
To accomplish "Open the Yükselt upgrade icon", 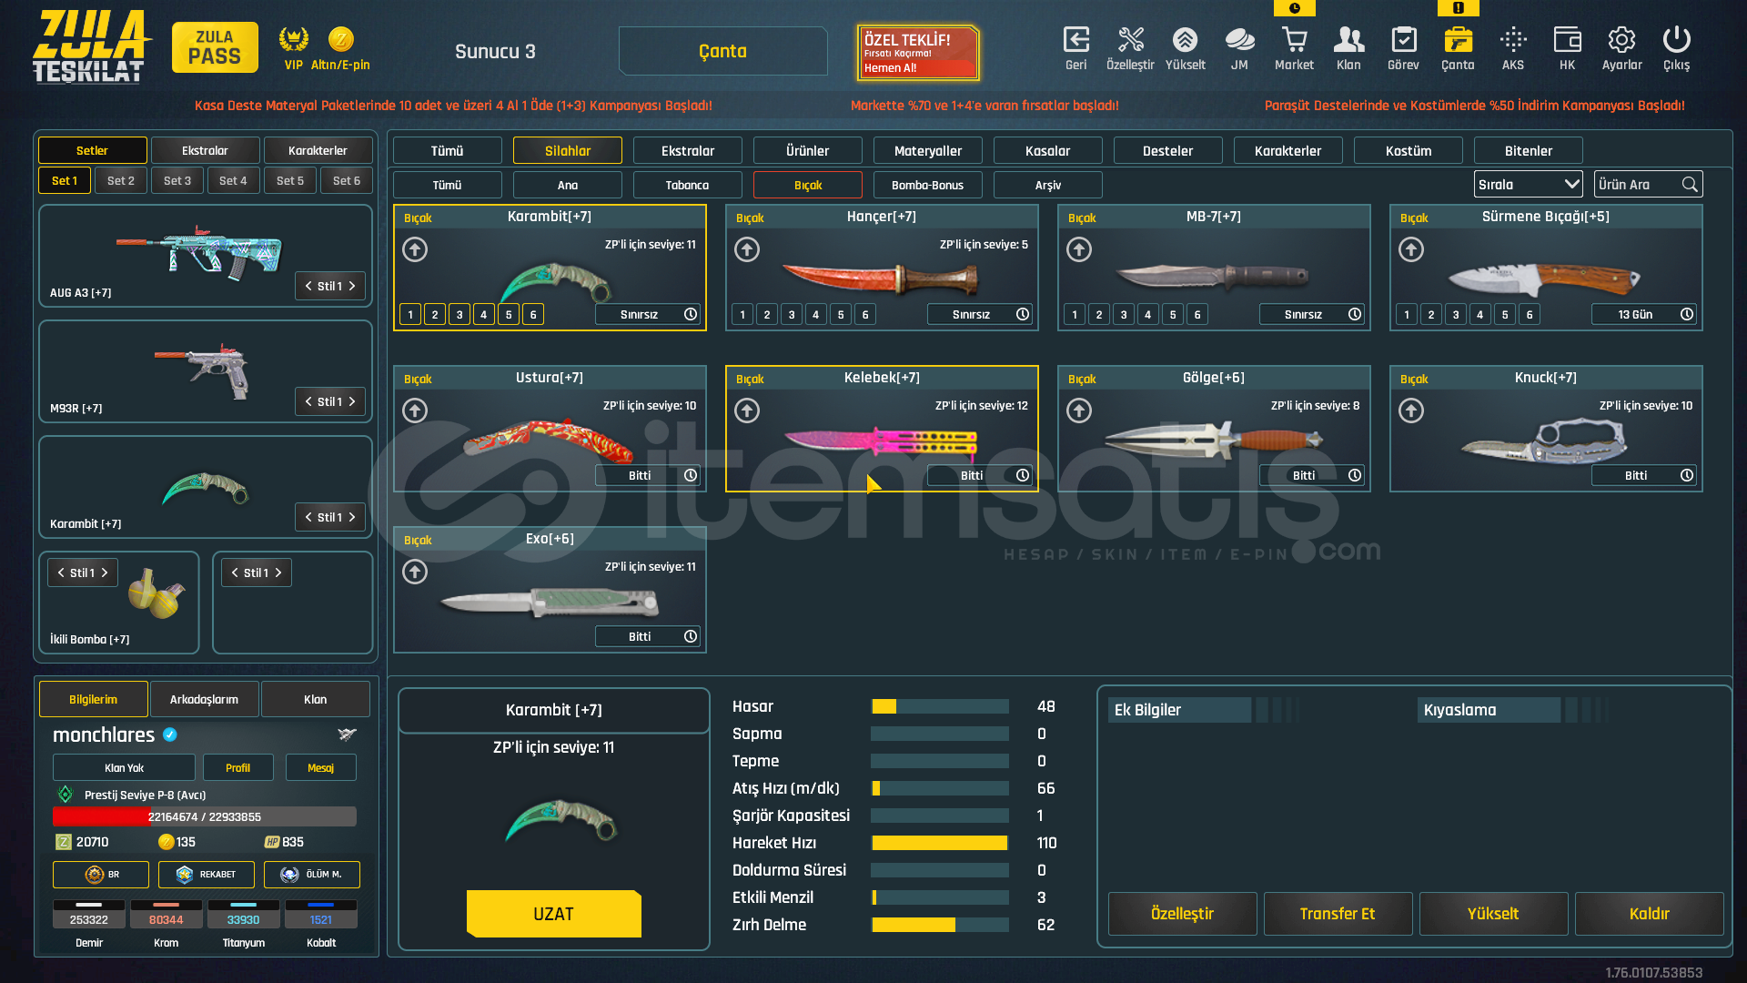I will click(1185, 40).
